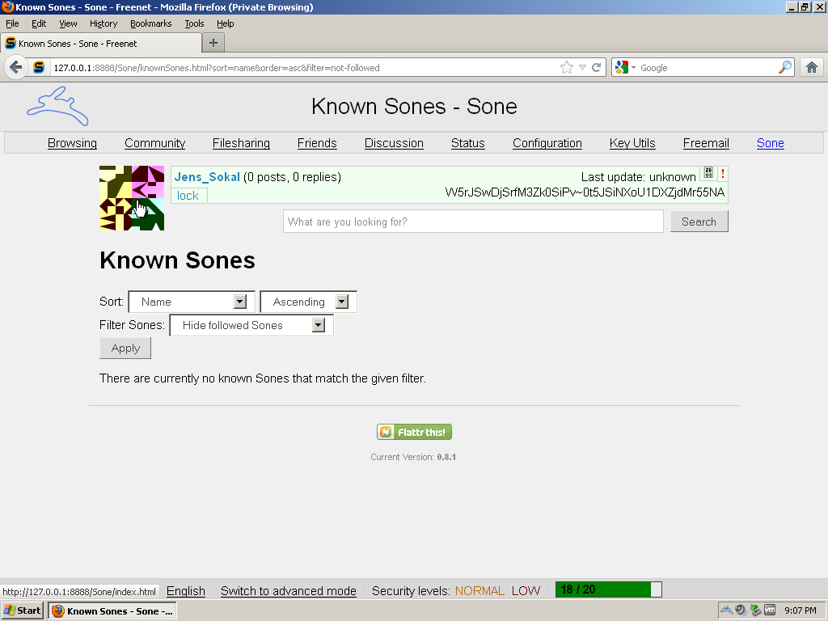The image size is (828, 621).
Task: Open the Sone navigation link
Action: point(770,143)
